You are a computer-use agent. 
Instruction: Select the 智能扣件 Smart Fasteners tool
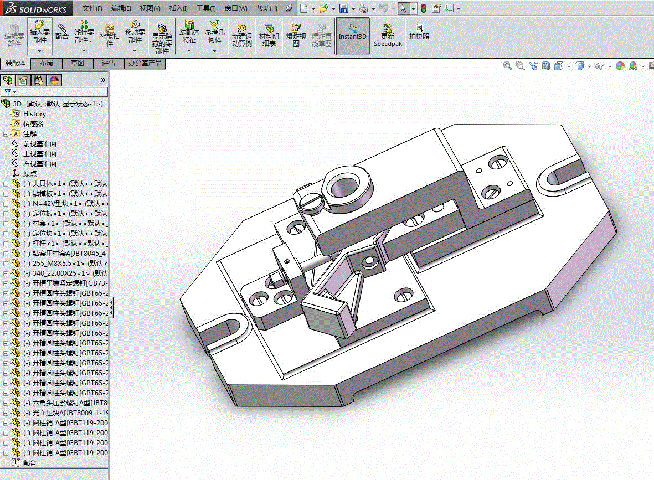[109, 34]
